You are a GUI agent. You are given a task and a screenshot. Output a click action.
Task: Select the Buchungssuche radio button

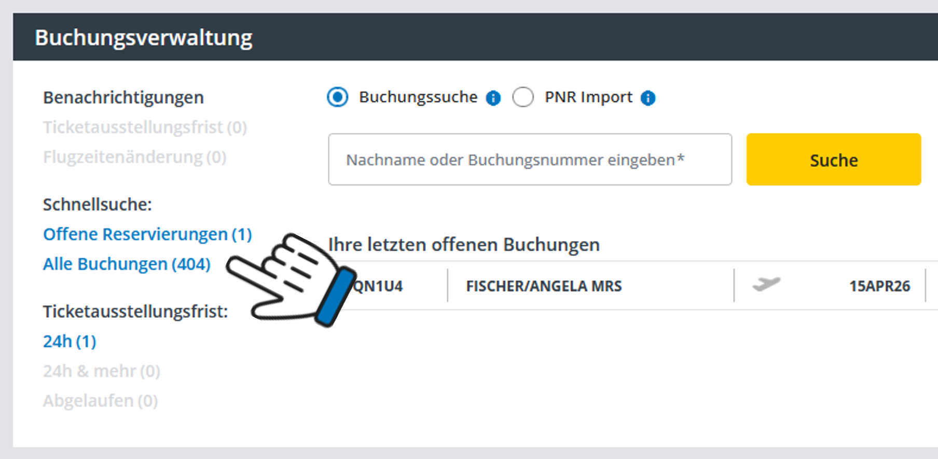tap(338, 97)
